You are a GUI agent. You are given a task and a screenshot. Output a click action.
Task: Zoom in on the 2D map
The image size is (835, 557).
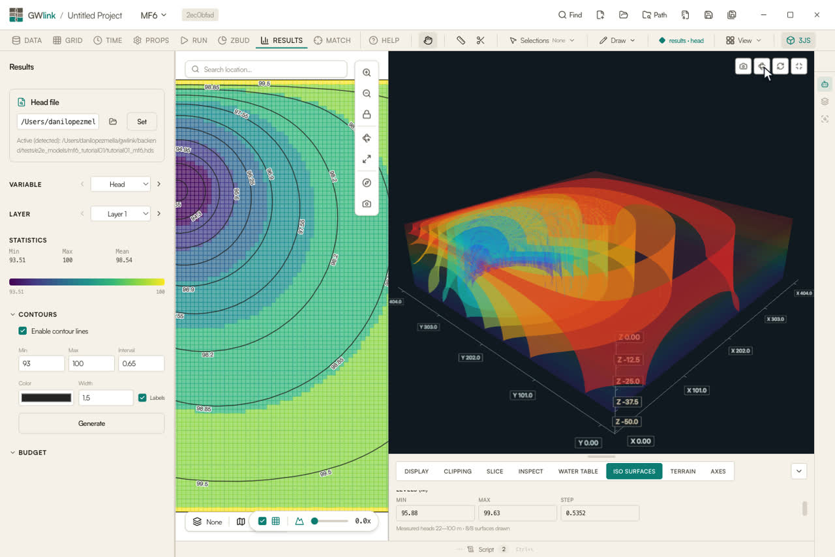pyautogui.click(x=367, y=73)
